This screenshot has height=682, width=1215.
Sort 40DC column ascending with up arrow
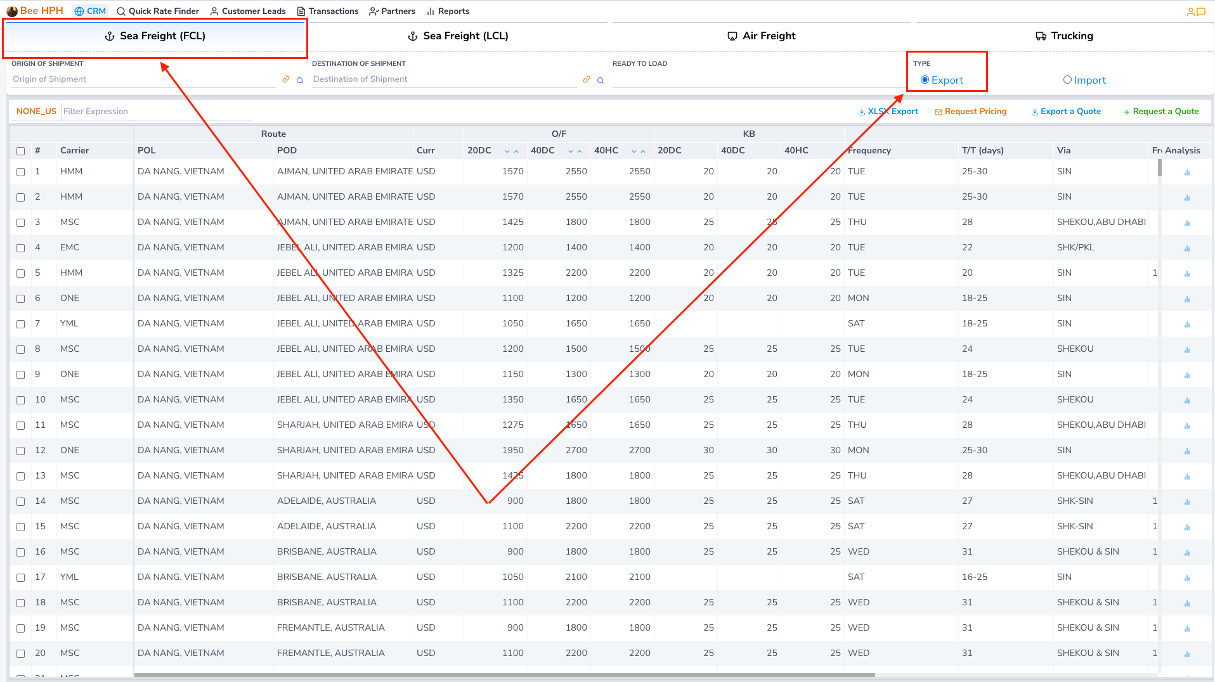(580, 151)
